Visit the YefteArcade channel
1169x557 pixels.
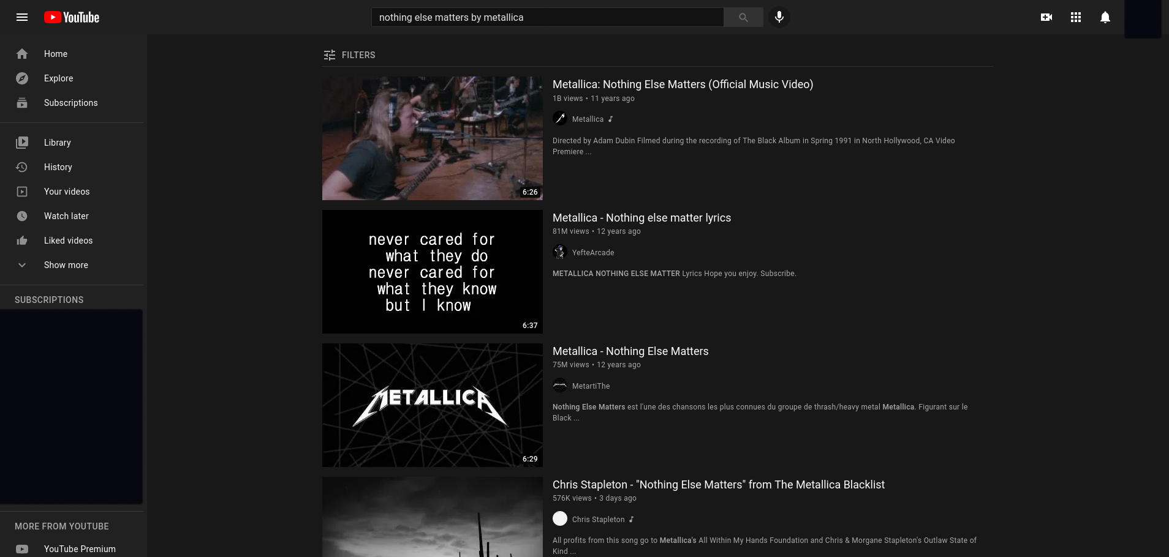click(x=592, y=252)
